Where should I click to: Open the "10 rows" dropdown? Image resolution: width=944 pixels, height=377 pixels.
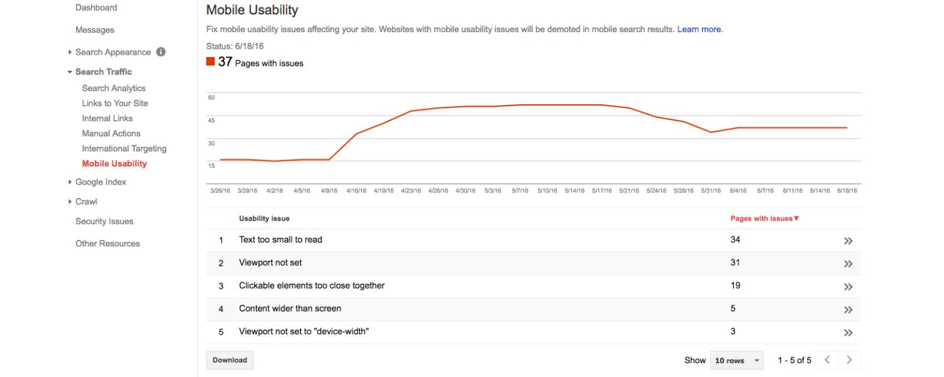pos(735,359)
